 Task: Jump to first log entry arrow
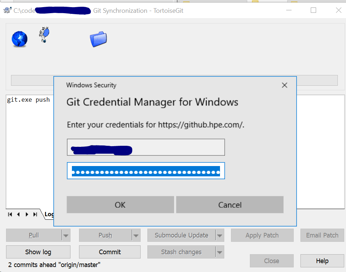pyautogui.click(x=10, y=214)
